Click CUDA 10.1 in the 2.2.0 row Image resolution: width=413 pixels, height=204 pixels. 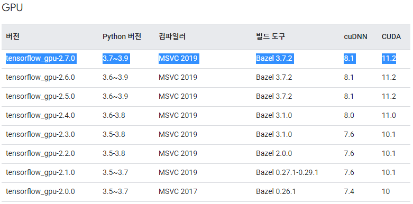click(x=389, y=153)
